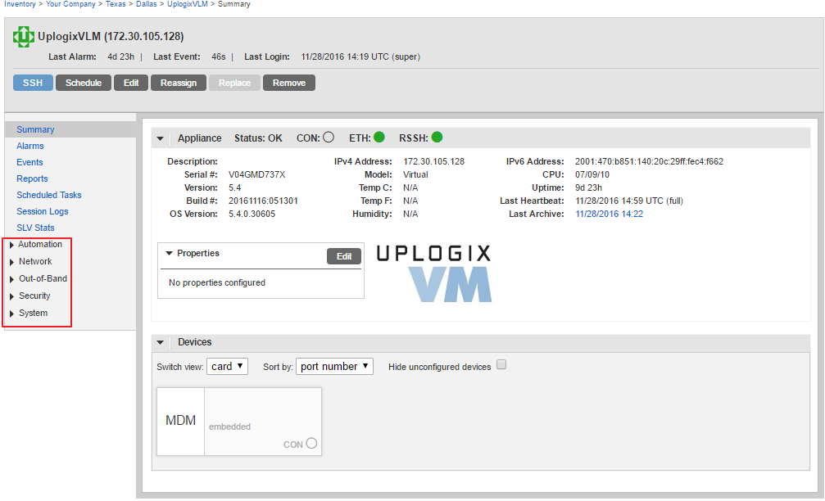Open the SLV Stats page

[37, 228]
